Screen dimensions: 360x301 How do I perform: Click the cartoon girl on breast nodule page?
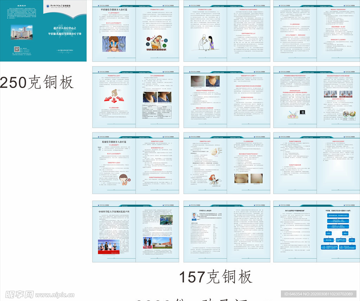[125, 179]
